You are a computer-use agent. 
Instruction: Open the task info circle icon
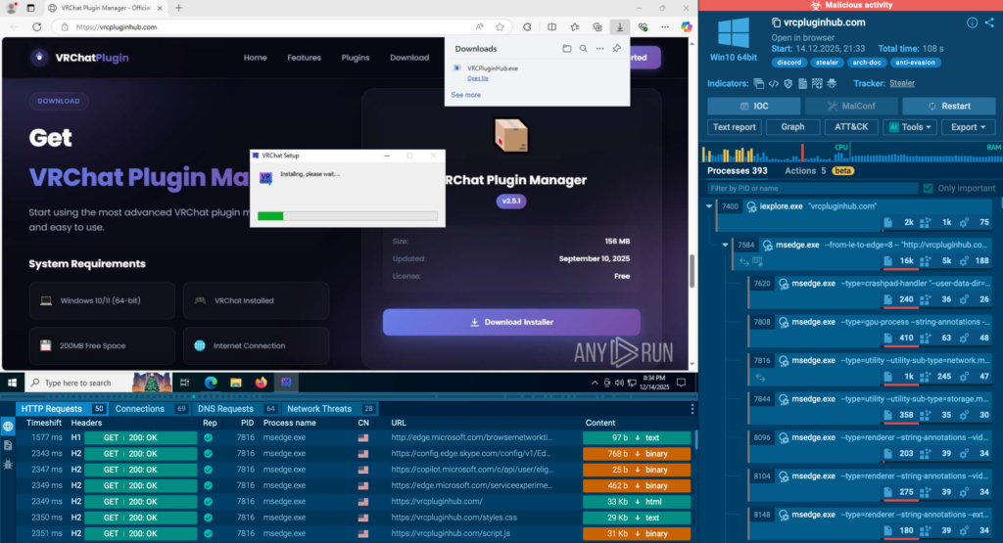972,23
